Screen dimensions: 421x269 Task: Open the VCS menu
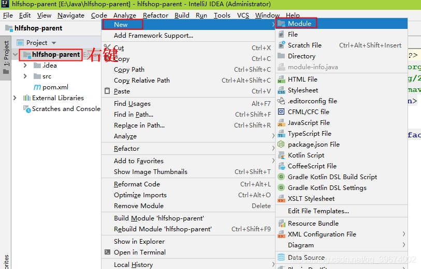pos(243,15)
